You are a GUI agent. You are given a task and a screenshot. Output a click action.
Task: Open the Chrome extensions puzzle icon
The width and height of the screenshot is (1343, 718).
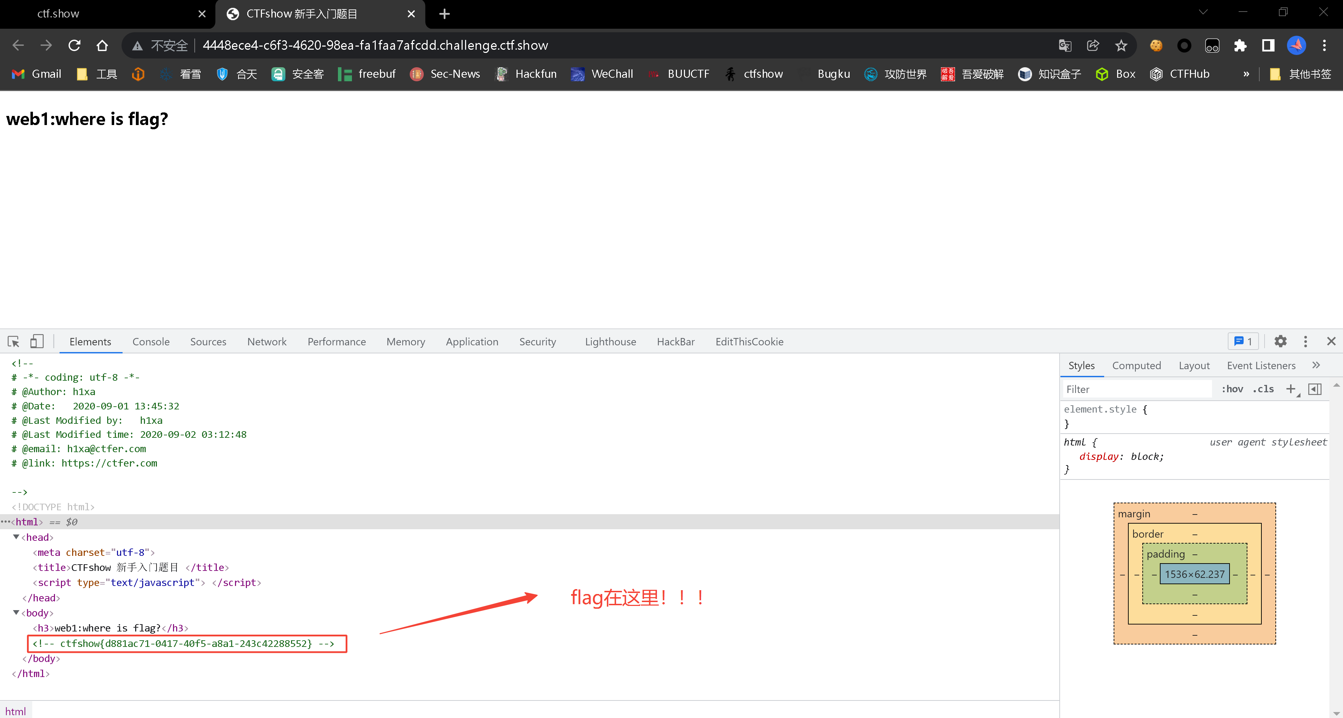1240,46
